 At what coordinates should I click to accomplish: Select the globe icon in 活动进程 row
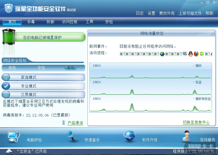(x=162, y=54)
